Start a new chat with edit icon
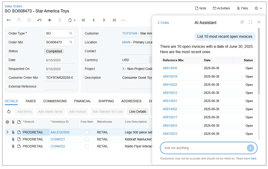 pyautogui.click(x=242, y=22)
